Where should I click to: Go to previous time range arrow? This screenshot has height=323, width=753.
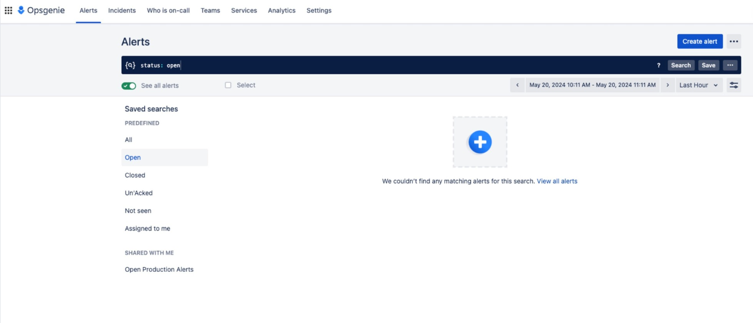[517, 85]
